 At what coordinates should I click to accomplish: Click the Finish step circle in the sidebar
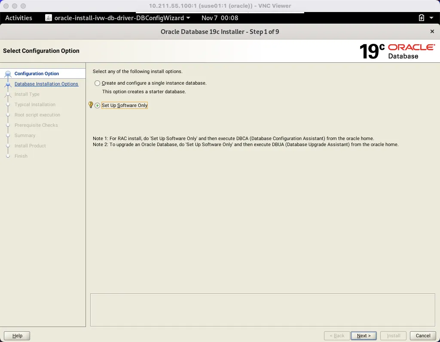click(9, 156)
